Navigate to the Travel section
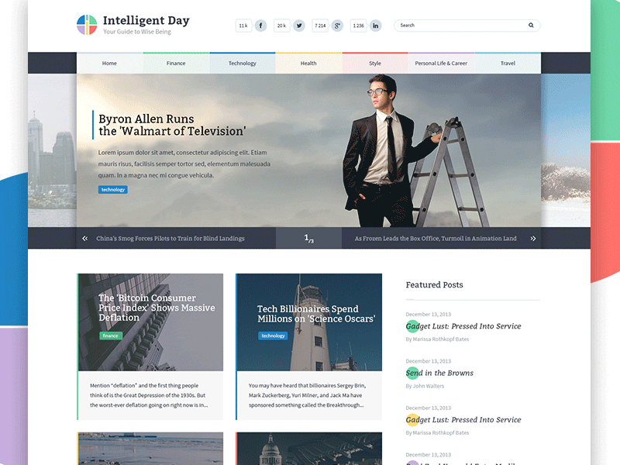620x465 pixels. (508, 63)
